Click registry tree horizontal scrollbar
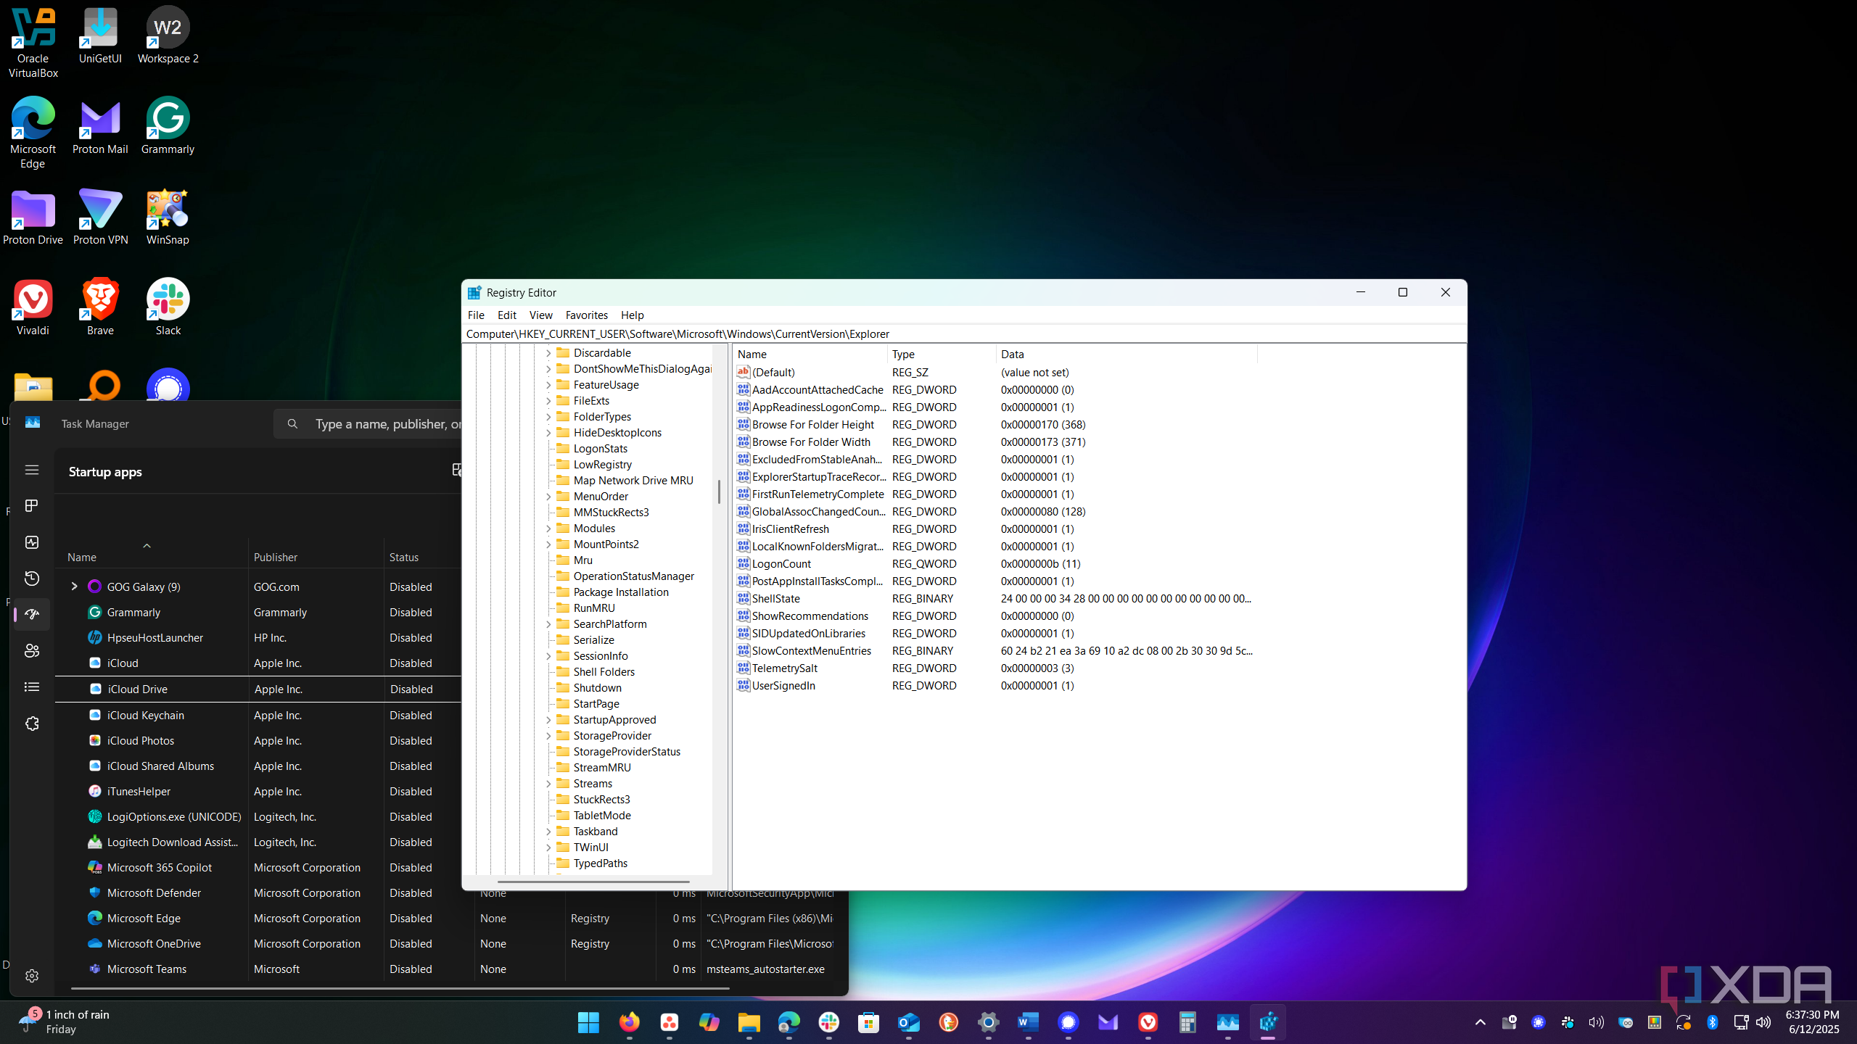Screen dimensions: 1857x1044 point(593,882)
